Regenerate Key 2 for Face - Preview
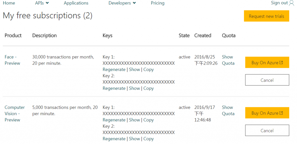Viewport: 297px width, 144px height. coord(114,88)
